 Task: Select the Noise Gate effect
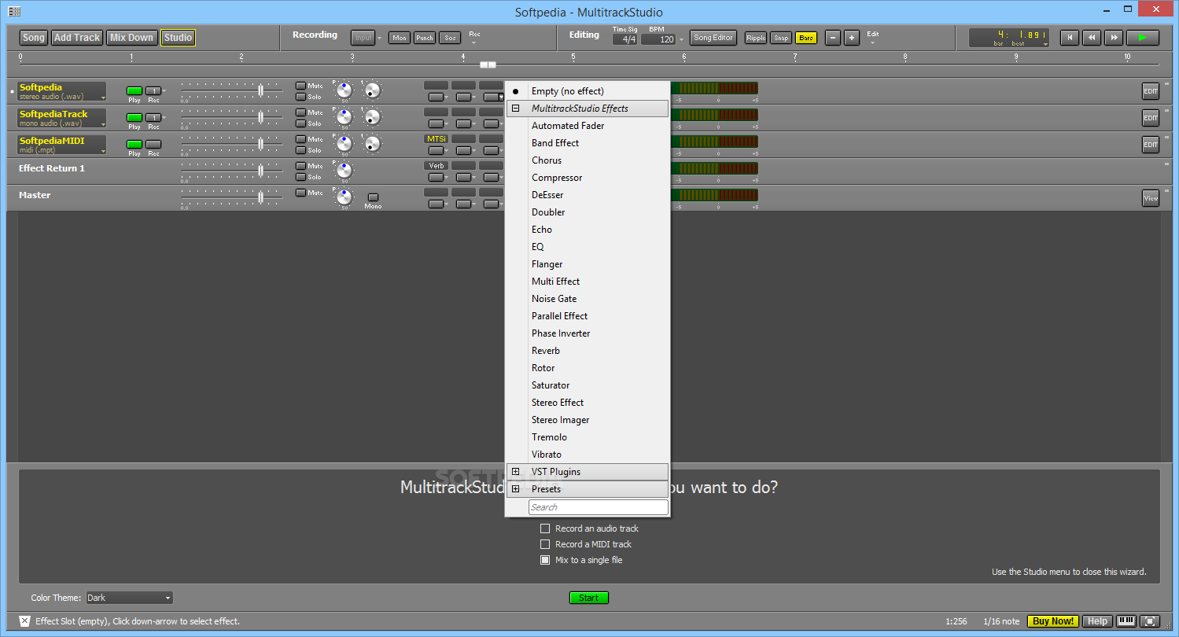[554, 299]
